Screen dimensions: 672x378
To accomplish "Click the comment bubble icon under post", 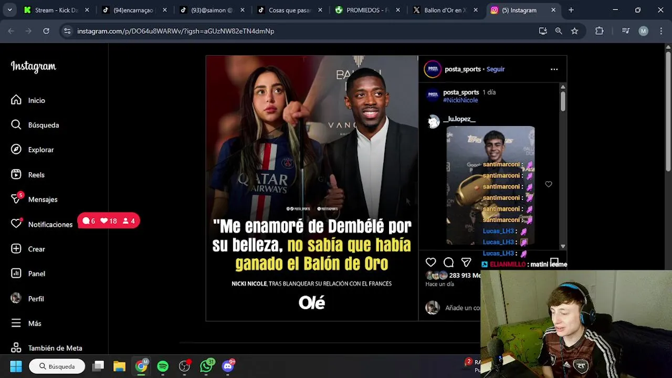I will click(x=448, y=262).
